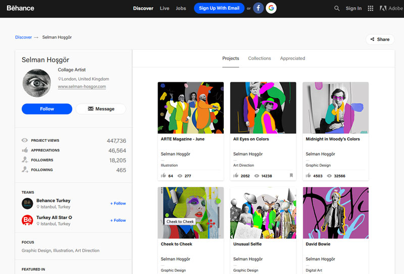Screen dimensions: 404x274
Task: Click the Adobe logo
Action: tap(391, 9)
